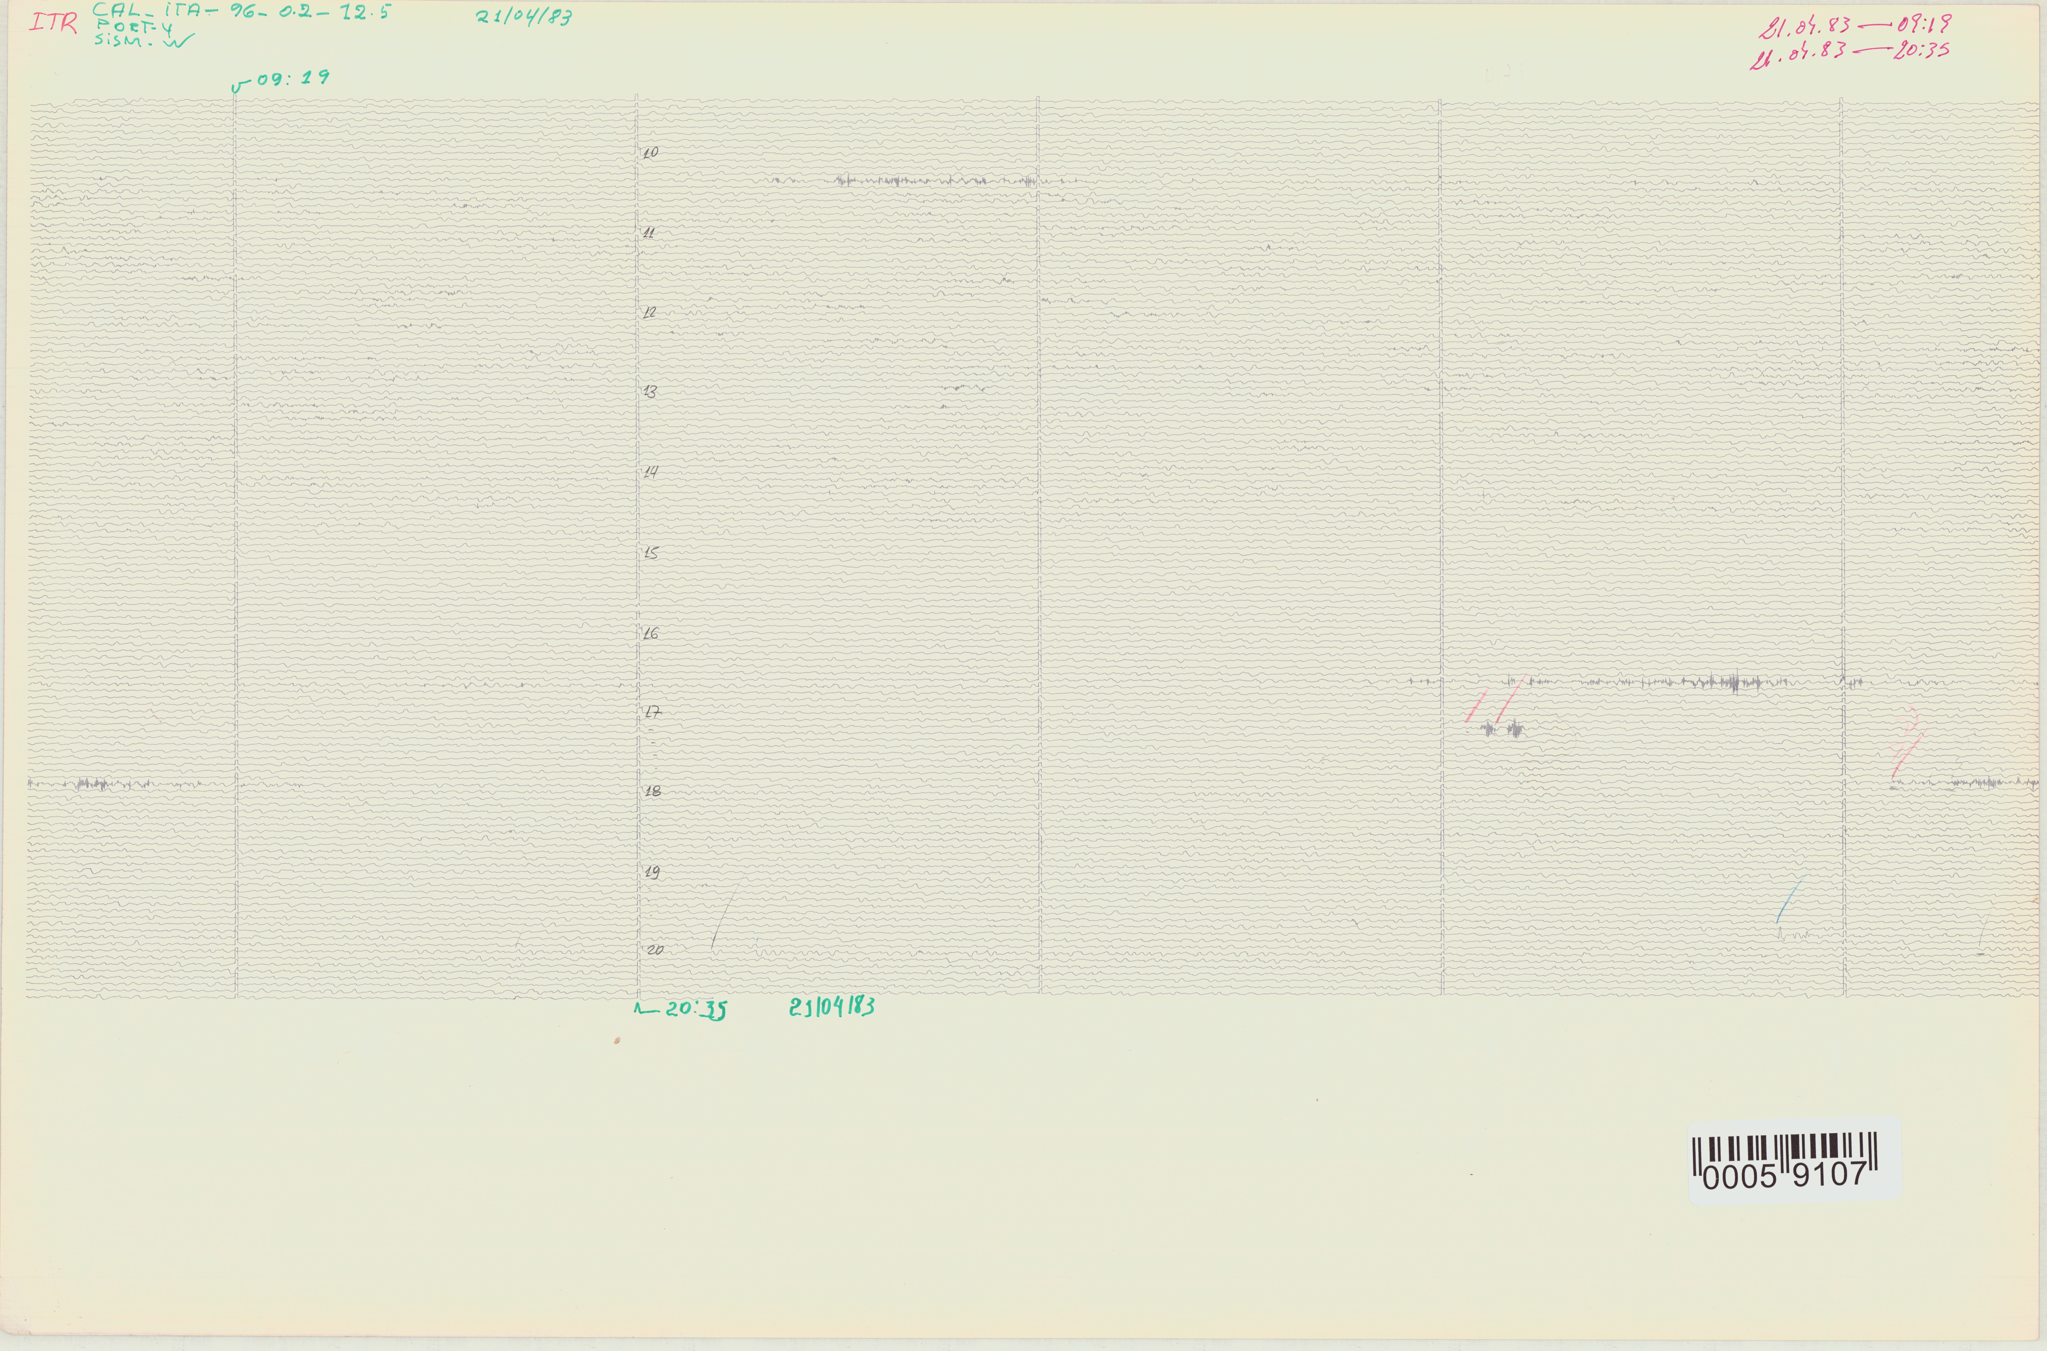Click the hour label '16'
This screenshot has height=1351, width=2047.
(x=651, y=633)
